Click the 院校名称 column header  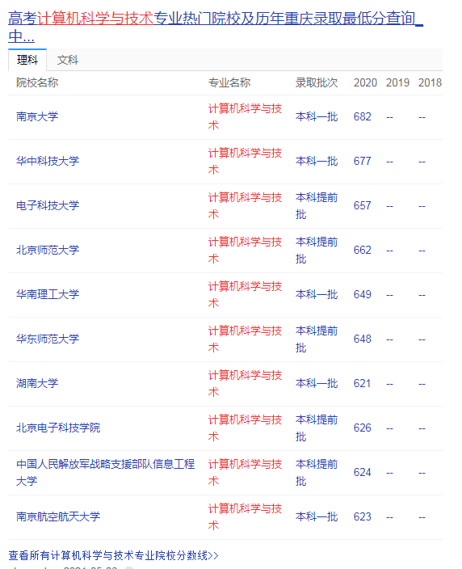(37, 82)
